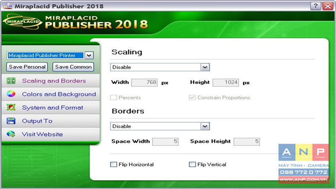Image resolution: width=336 pixels, height=189 pixels.
Task: Enable the Flip Vertical checkbox
Action: pyautogui.click(x=192, y=164)
